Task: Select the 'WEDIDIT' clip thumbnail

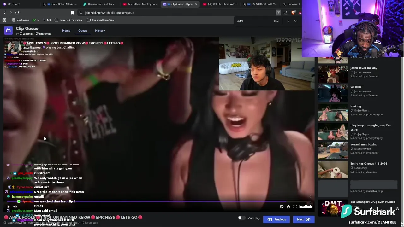Action: pos(333,93)
